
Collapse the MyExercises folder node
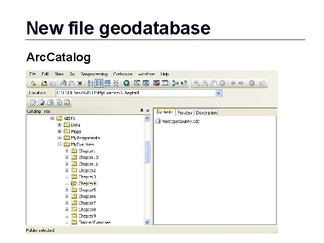coord(60,144)
